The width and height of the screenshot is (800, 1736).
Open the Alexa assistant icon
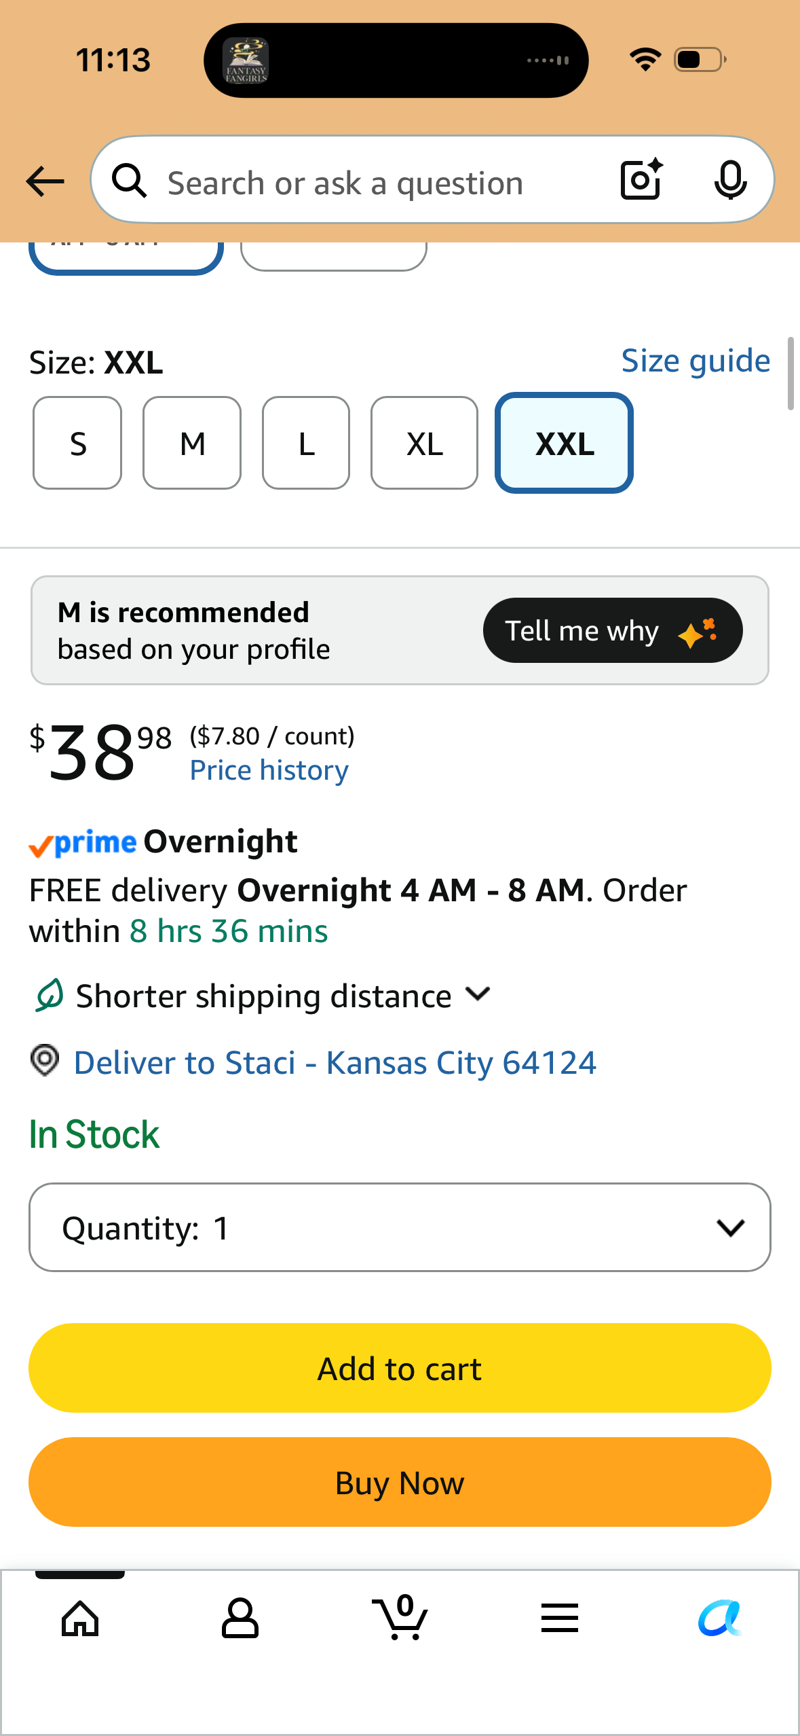pos(720,1619)
